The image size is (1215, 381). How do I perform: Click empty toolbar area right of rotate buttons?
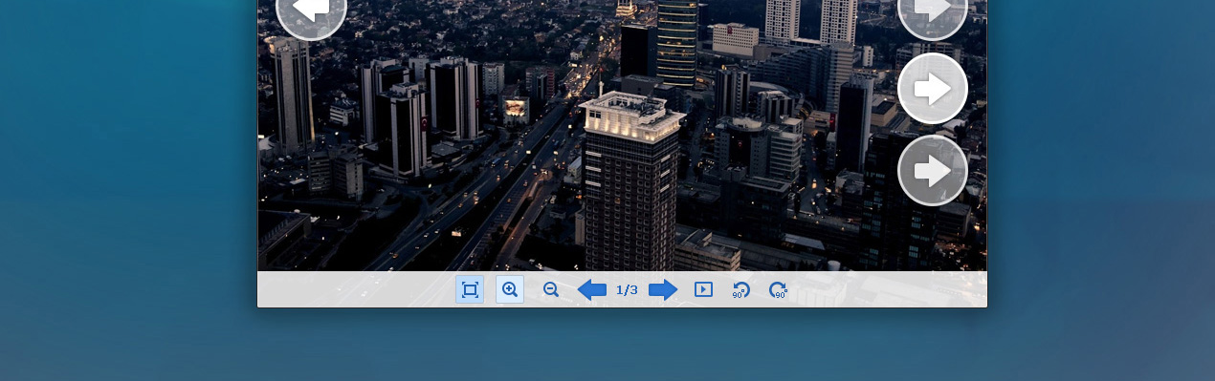point(890,290)
